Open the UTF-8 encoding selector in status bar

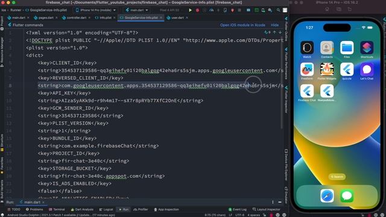coord(239,215)
